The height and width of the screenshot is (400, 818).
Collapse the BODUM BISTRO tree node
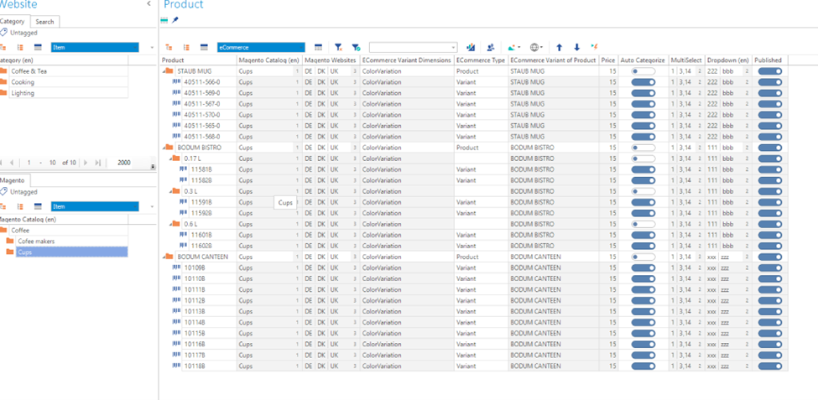pos(164,148)
